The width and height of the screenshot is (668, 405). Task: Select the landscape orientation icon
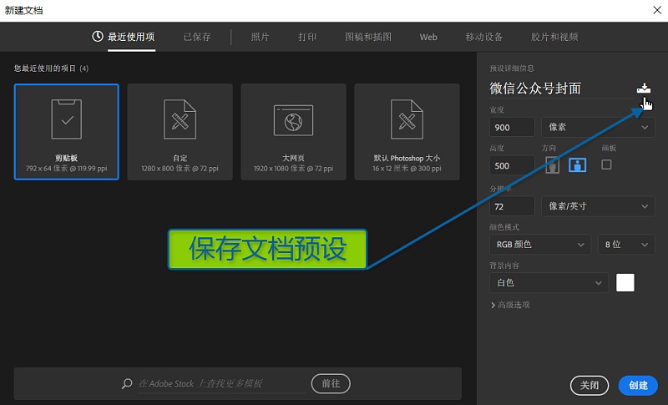577,165
